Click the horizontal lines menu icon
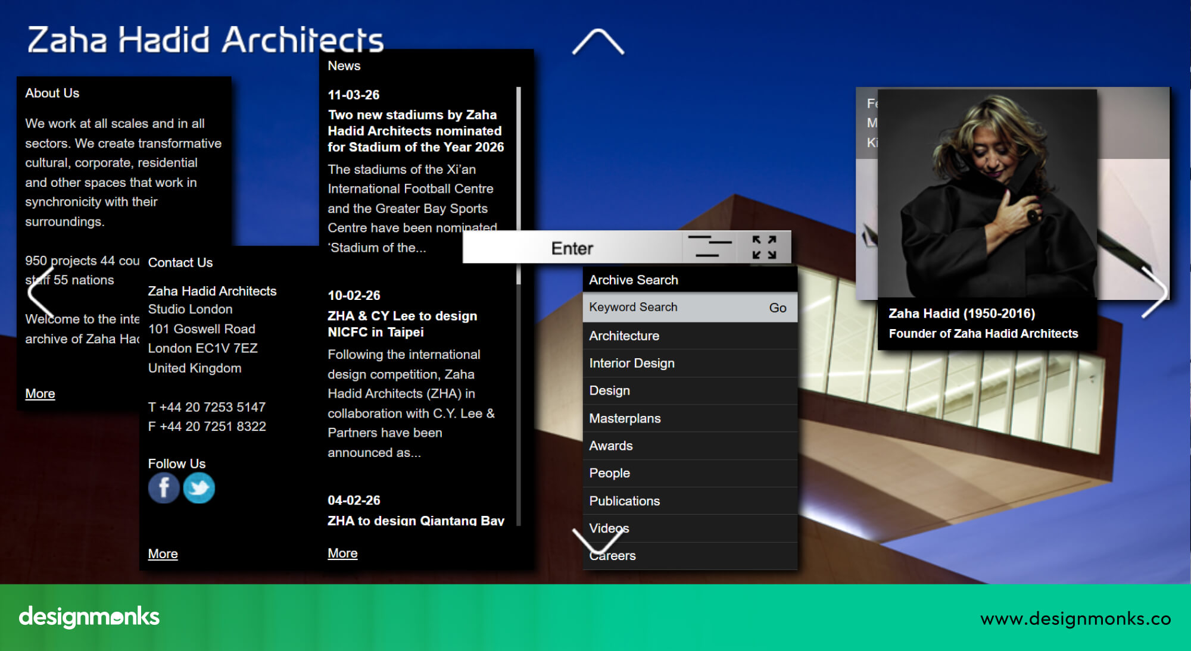 [709, 247]
